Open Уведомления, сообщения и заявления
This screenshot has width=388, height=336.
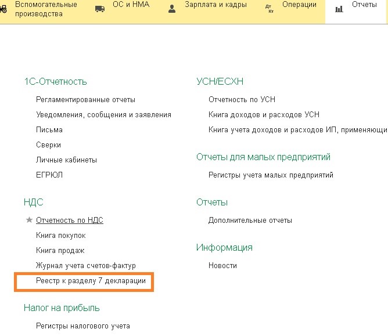coord(104,115)
